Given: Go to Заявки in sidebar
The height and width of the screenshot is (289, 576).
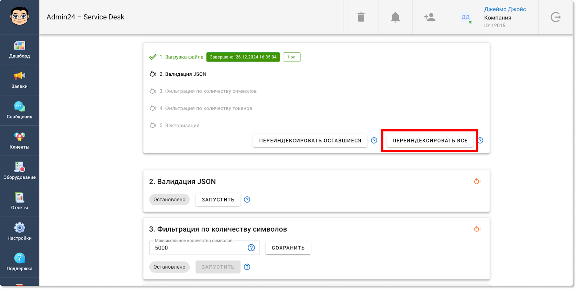Looking at the screenshot, I should click(x=19, y=80).
